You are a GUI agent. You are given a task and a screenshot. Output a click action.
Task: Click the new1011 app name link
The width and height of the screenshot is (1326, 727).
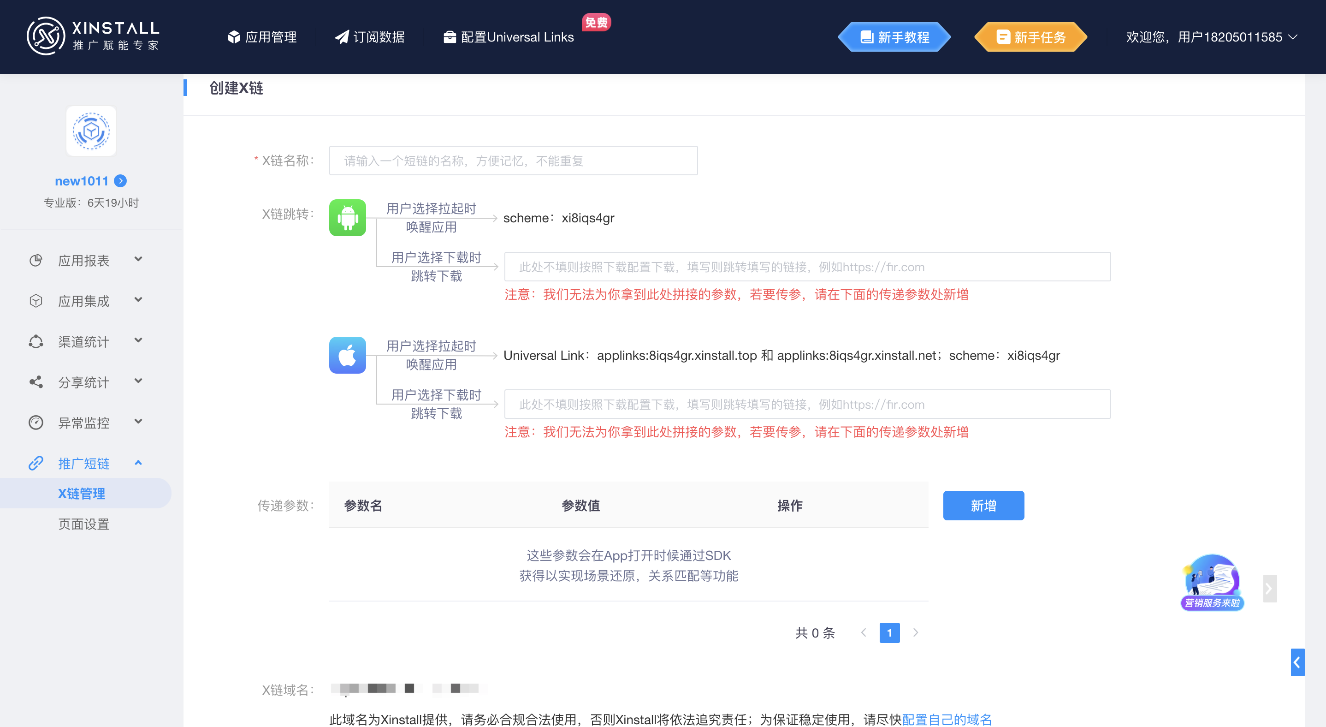tap(81, 181)
